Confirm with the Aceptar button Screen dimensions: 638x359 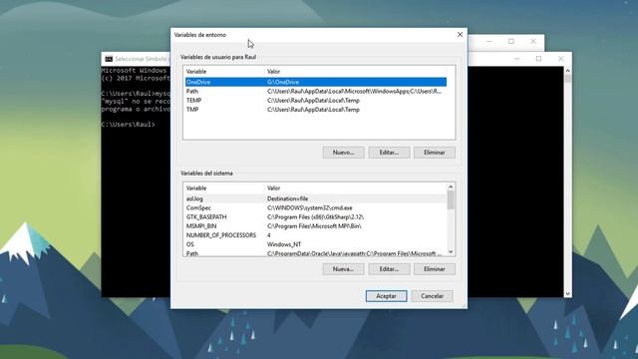[386, 296]
